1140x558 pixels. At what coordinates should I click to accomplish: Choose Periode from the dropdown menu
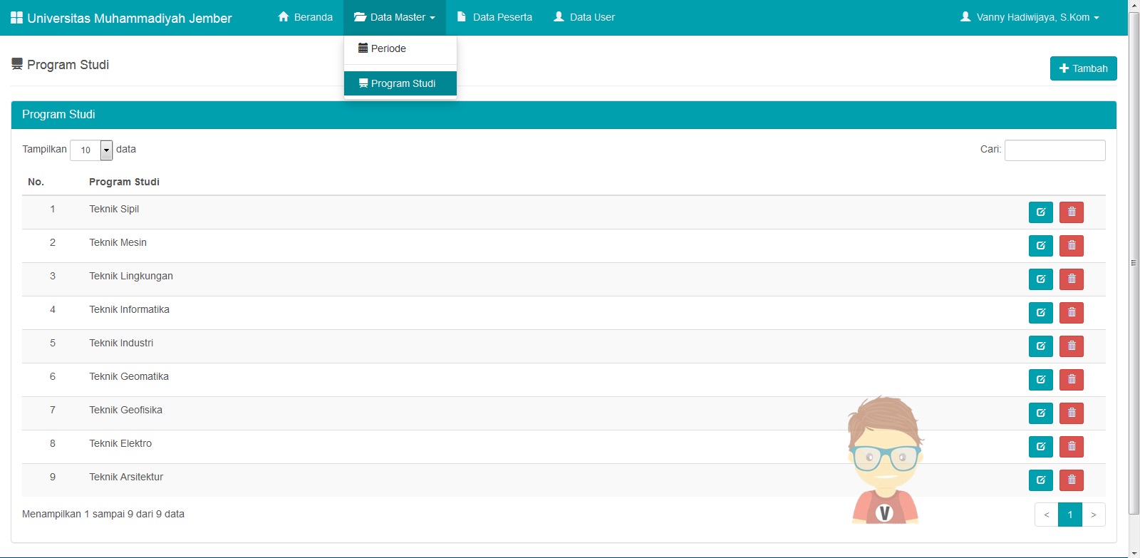[400, 48]
